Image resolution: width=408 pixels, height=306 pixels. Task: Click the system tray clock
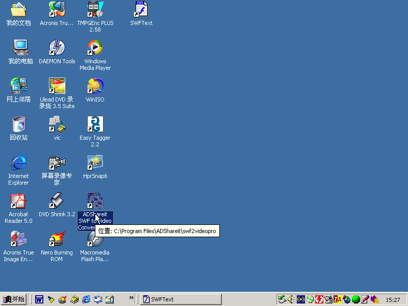coord(393,300)
